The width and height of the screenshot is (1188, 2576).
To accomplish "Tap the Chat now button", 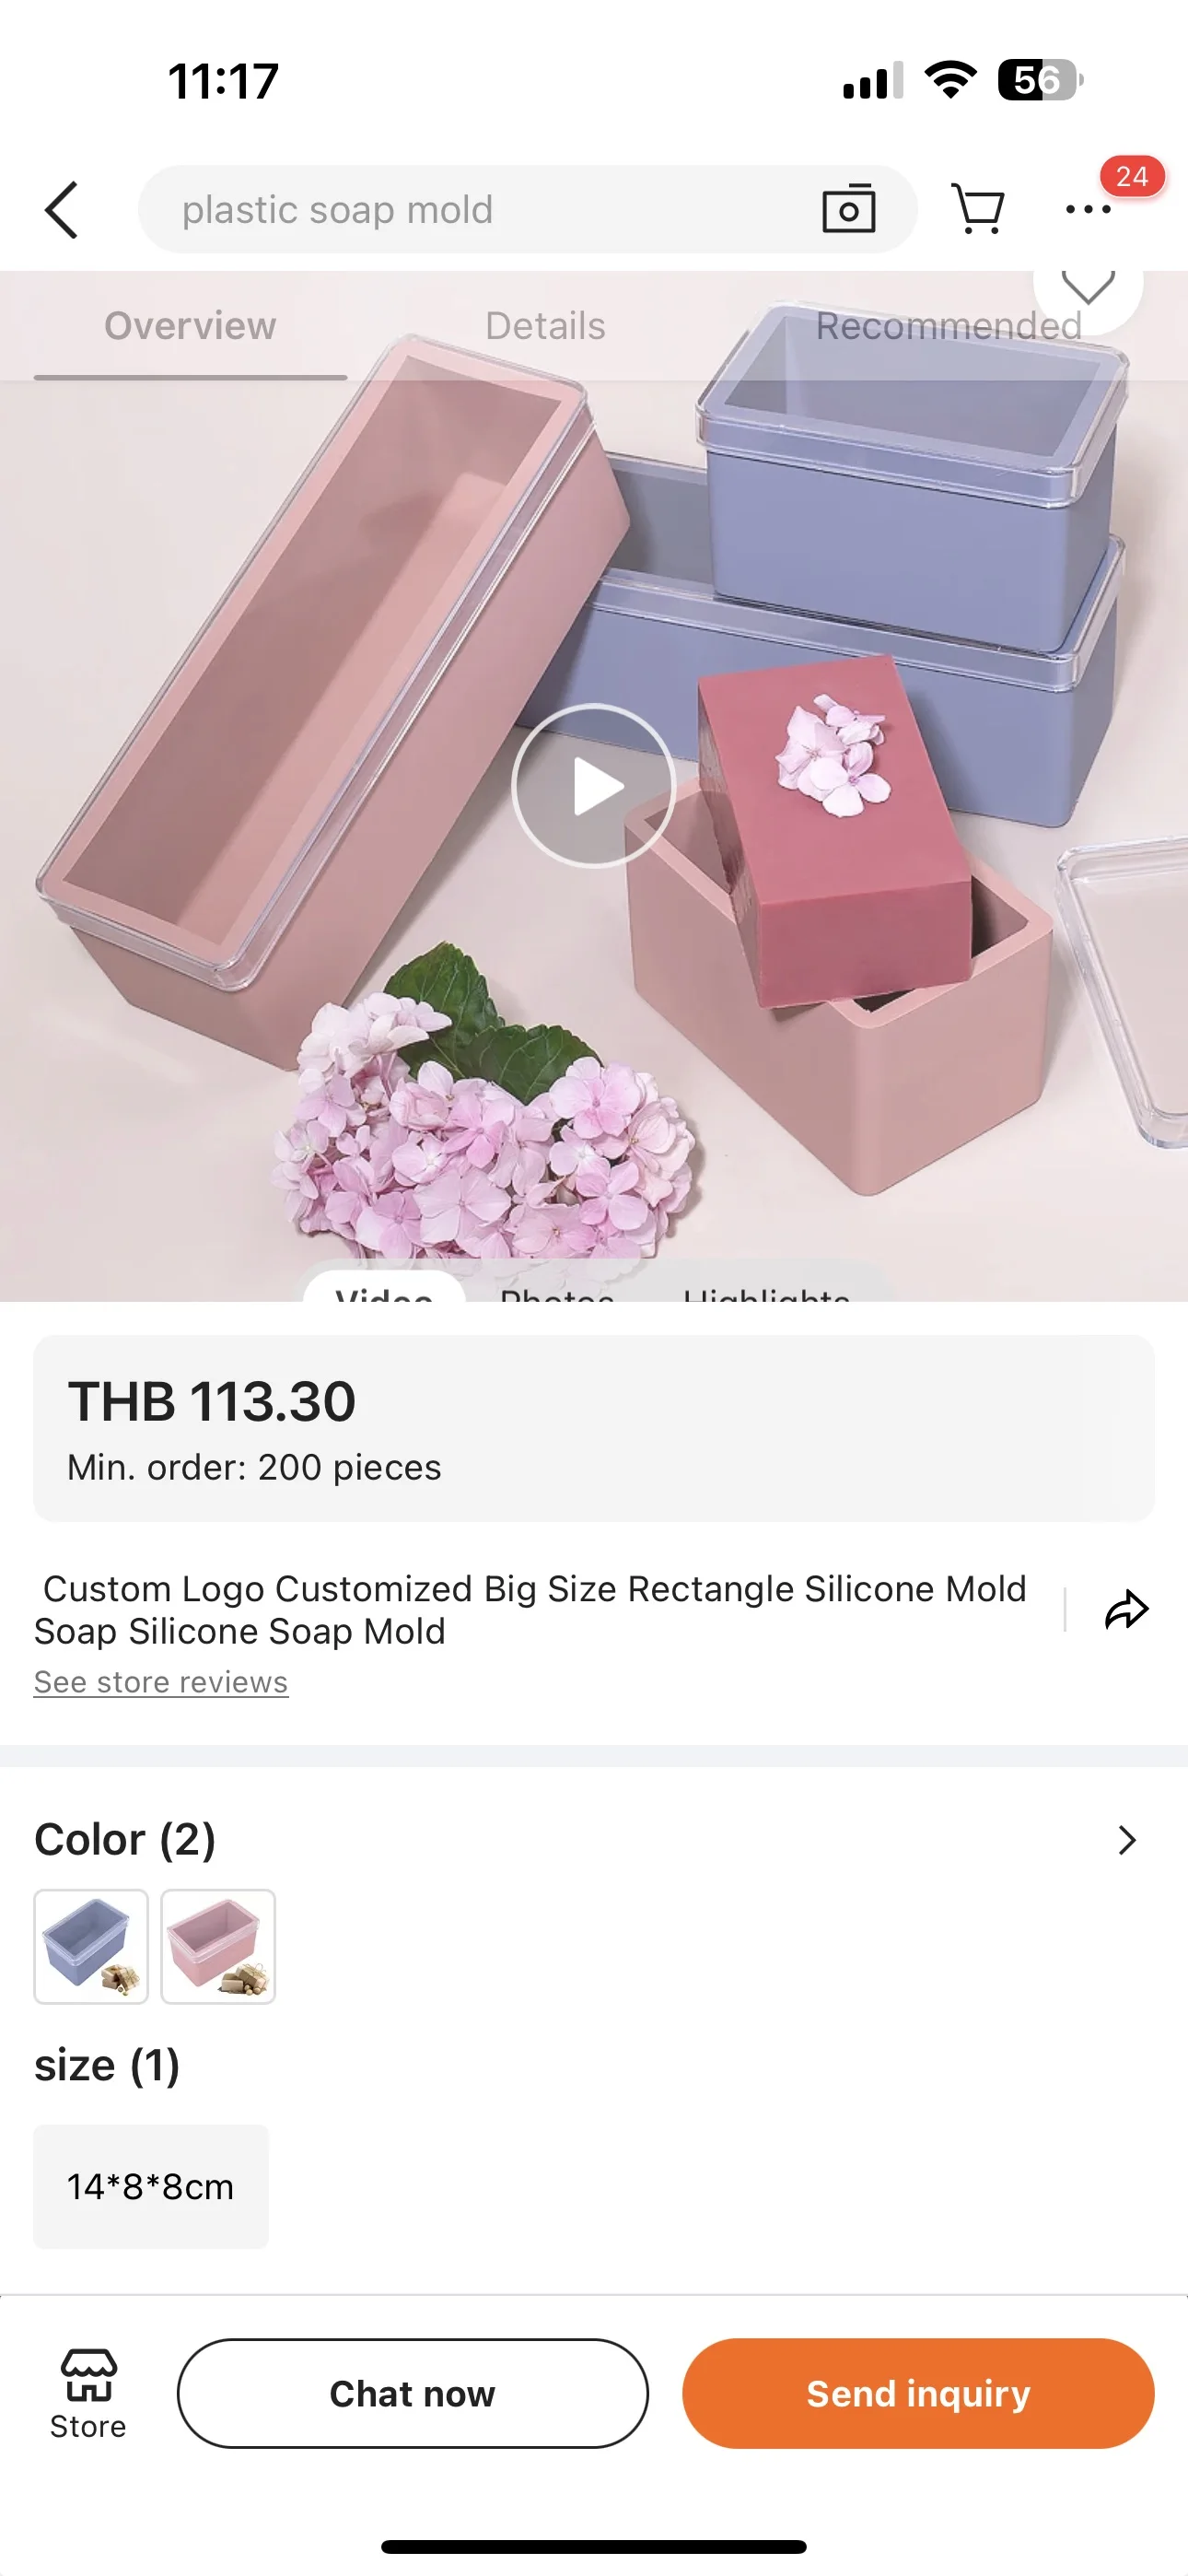I will tap(413, 2394).
